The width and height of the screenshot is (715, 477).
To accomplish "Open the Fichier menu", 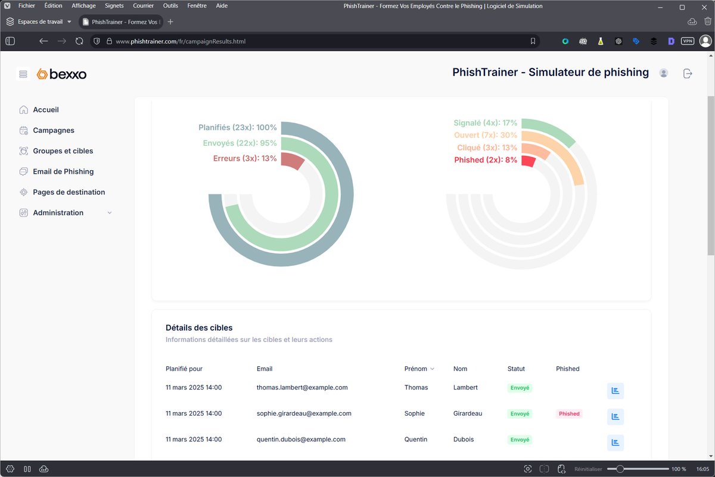I will tap(27, 5).
